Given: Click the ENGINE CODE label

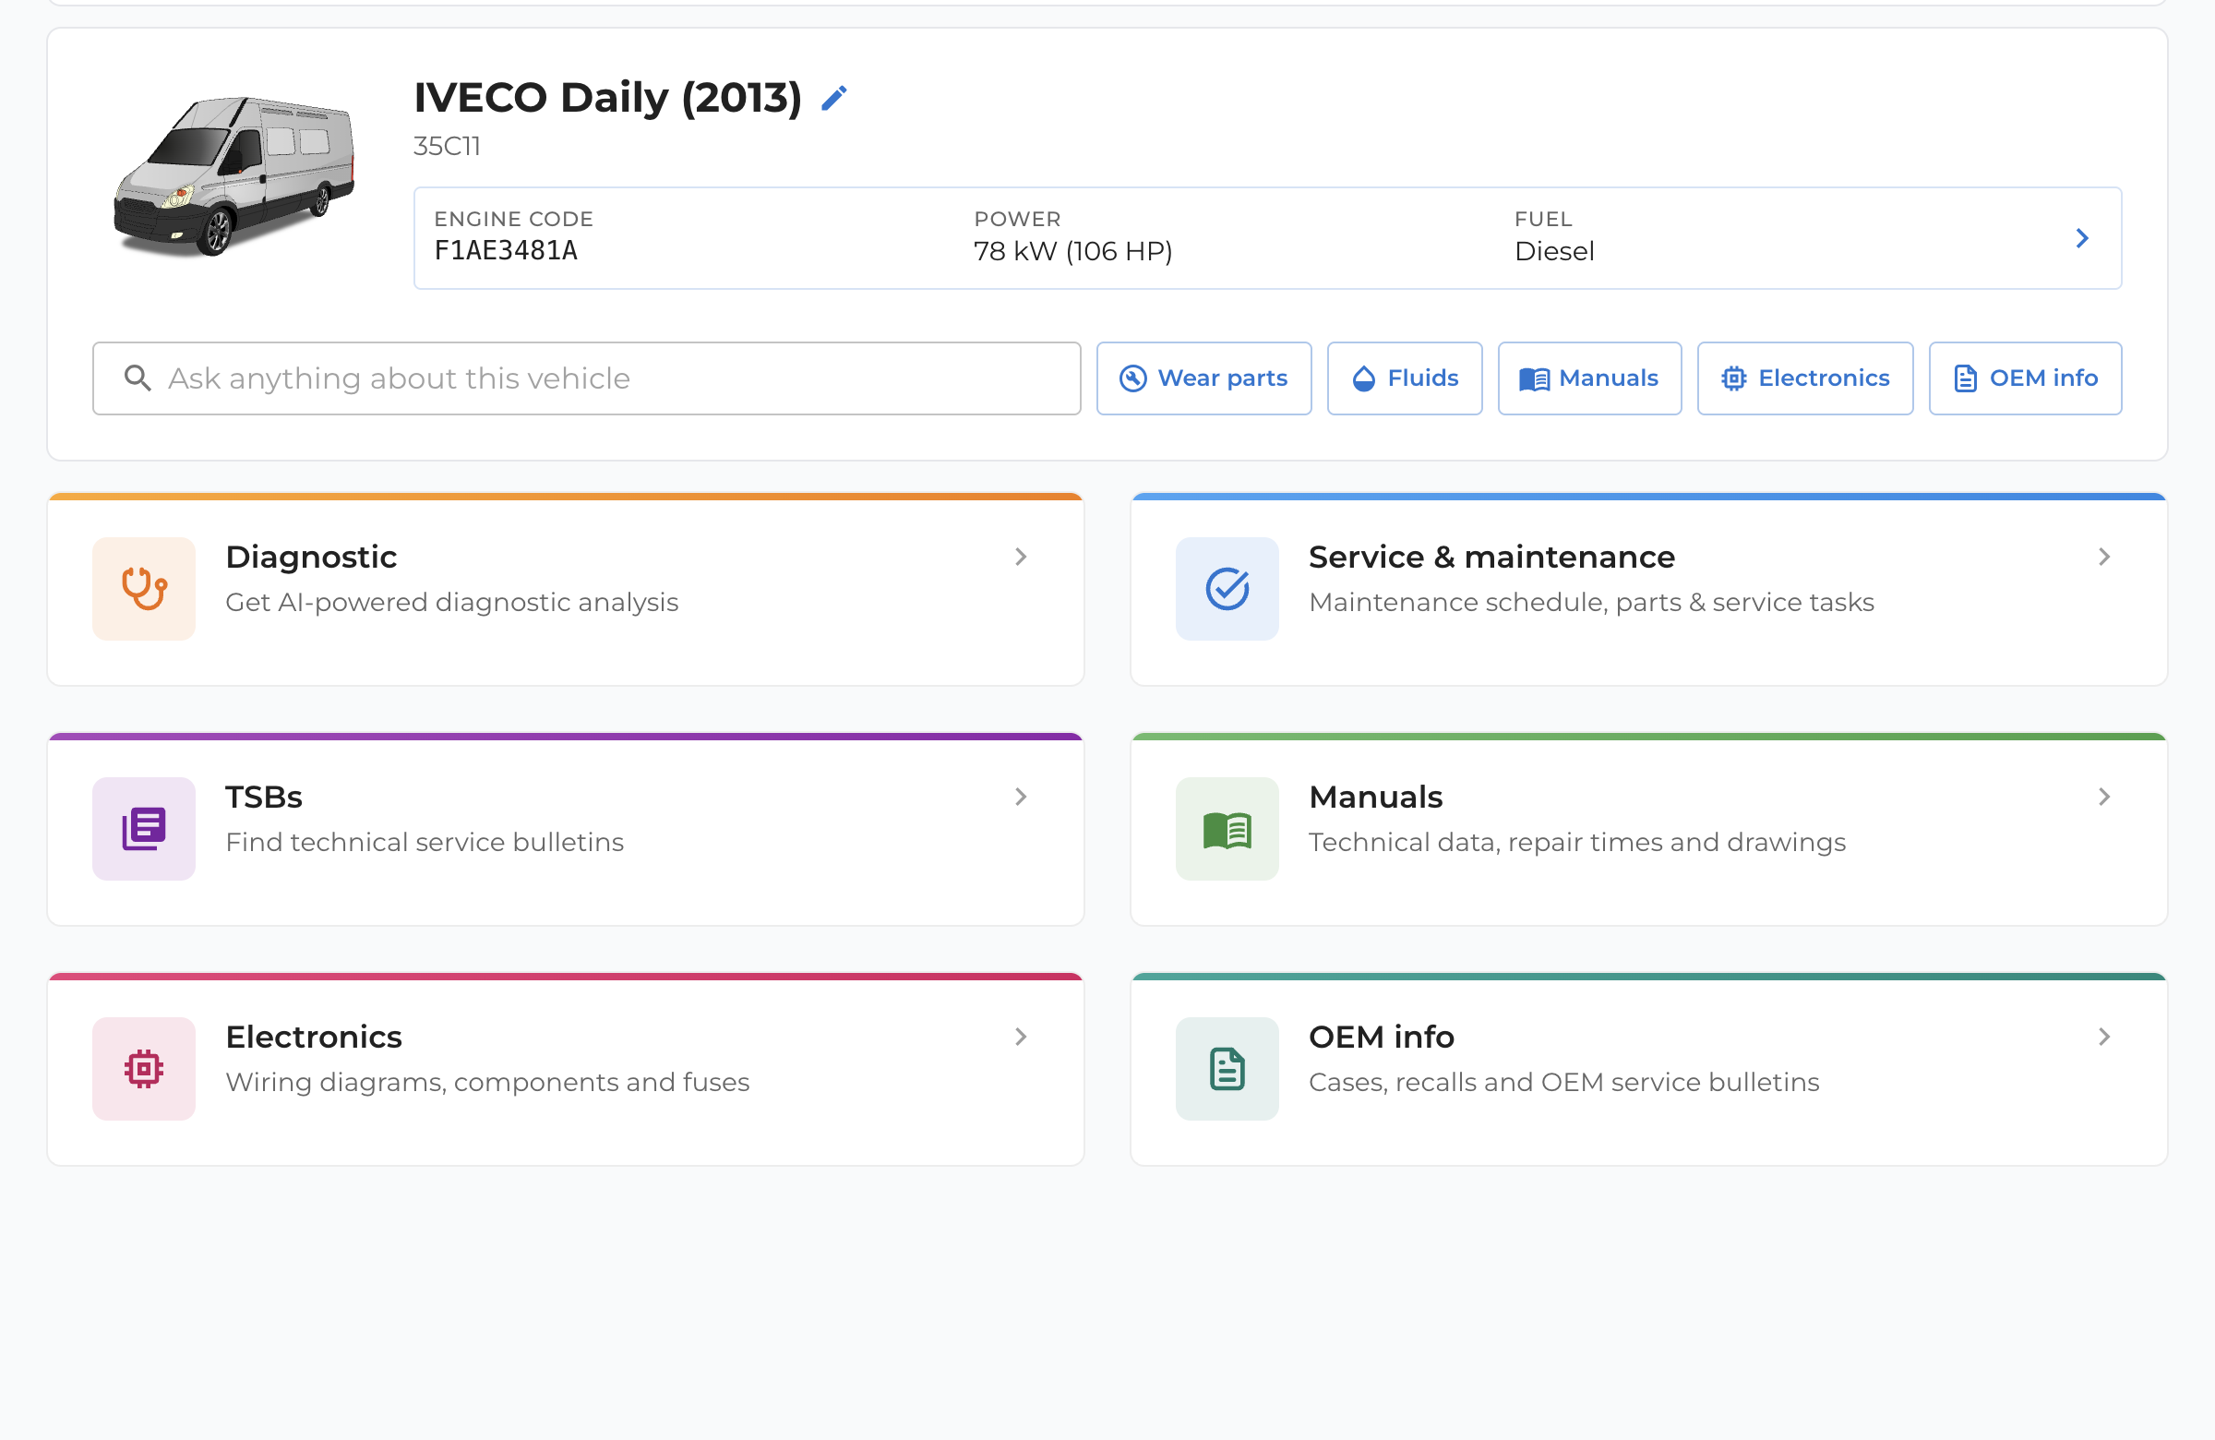Looking at the screenshot, I should [514, 219].
